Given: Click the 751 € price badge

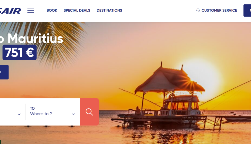Looking at the screenshot, I should tap(19, 52).
